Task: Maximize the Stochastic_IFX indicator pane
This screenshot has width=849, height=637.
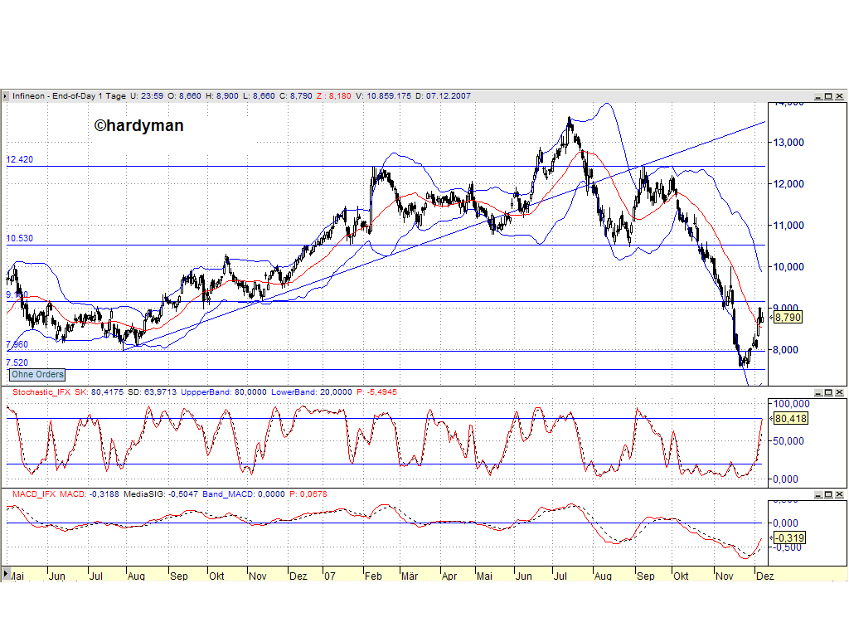Action: 828,391
